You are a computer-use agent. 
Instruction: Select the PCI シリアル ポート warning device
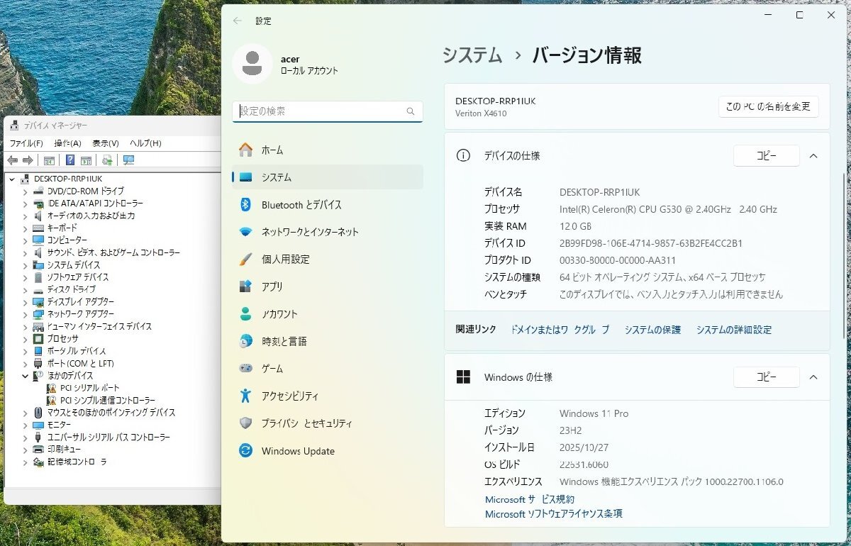(89, 388)
